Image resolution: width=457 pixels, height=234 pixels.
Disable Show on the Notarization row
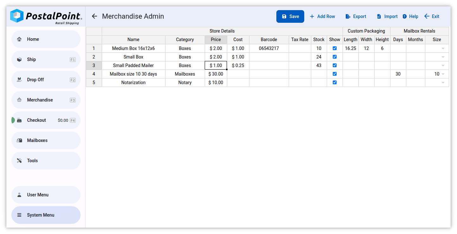click(335, 82)
